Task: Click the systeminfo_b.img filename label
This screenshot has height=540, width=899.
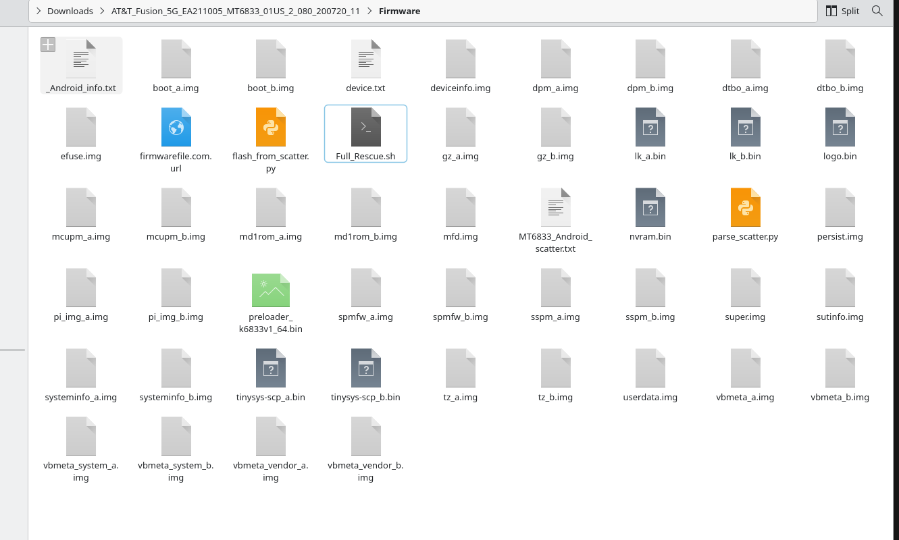Action: (176, 397)
